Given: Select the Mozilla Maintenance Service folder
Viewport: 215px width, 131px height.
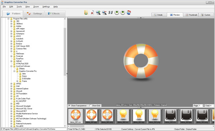Looking at the screenshot, I should tap(27, 113).
